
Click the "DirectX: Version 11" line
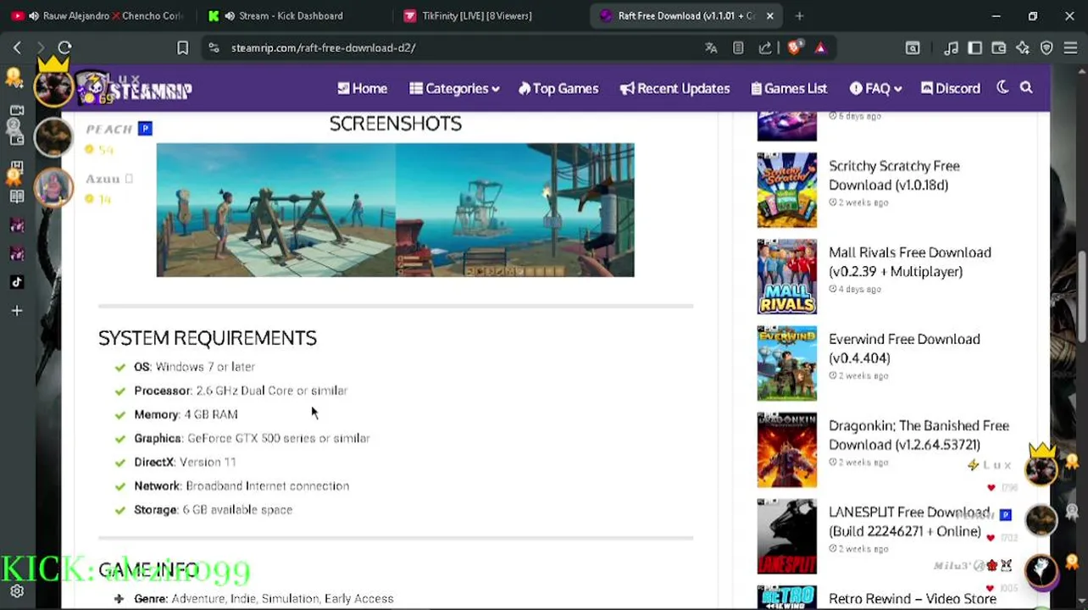pos(185,462)
